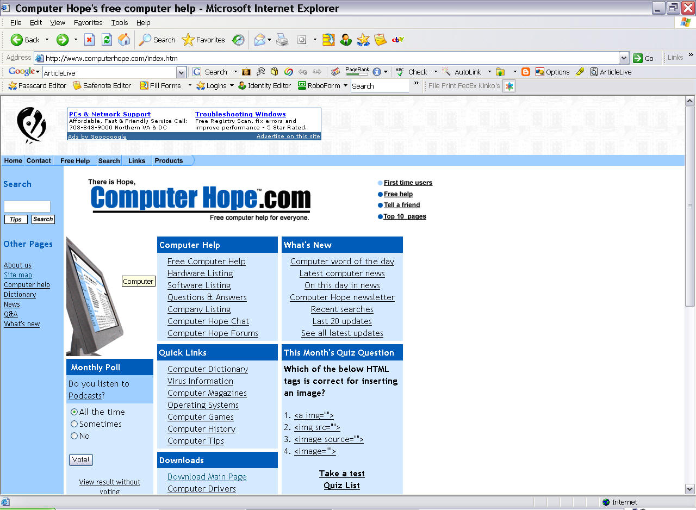Open the Free Computer Help link
The width and height of the screenshot is (696, 510).
207,262
